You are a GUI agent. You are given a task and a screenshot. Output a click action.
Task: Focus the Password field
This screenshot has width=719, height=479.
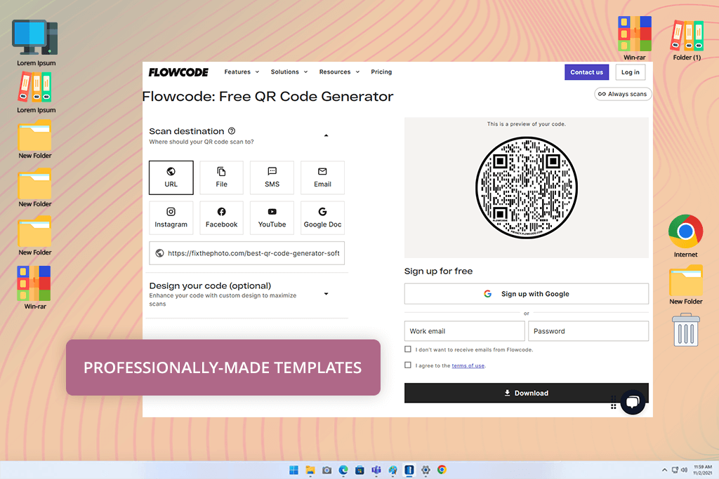[x=588, y=331]
